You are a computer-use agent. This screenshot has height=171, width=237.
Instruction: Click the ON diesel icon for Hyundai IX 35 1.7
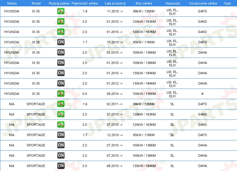[x=61, y=42]
